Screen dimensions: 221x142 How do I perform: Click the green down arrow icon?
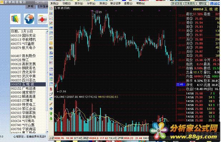51,119
